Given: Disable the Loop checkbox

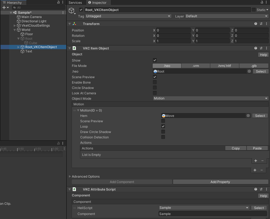Looking at the screenshot, I should coord(163,127).
